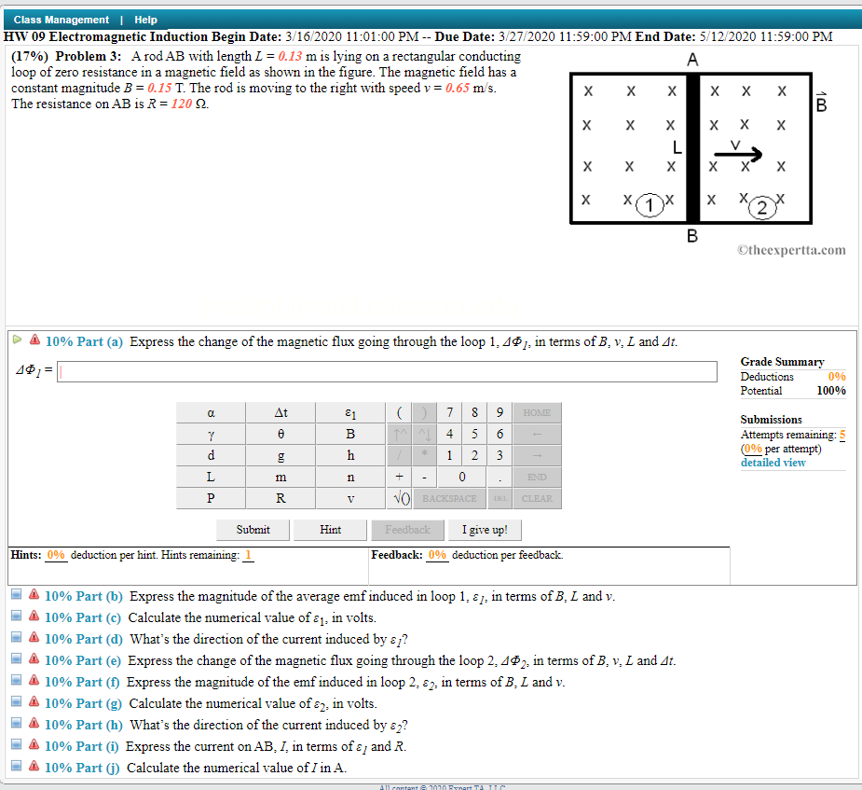Image resolution: width=862 pixels, height=790 pixels.
Task: Open the Help menu
Action: (145, 19)
